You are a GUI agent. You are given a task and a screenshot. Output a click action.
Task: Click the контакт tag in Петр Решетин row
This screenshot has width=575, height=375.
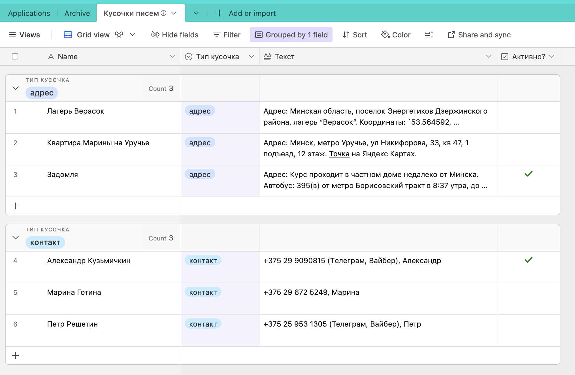click(203, 324)
